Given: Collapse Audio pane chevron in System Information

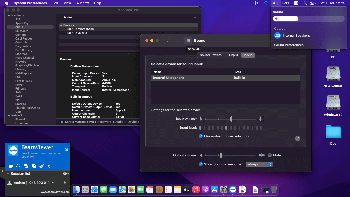Looking at the screenshot, I should pyautogui.click(x=195, y=17).
